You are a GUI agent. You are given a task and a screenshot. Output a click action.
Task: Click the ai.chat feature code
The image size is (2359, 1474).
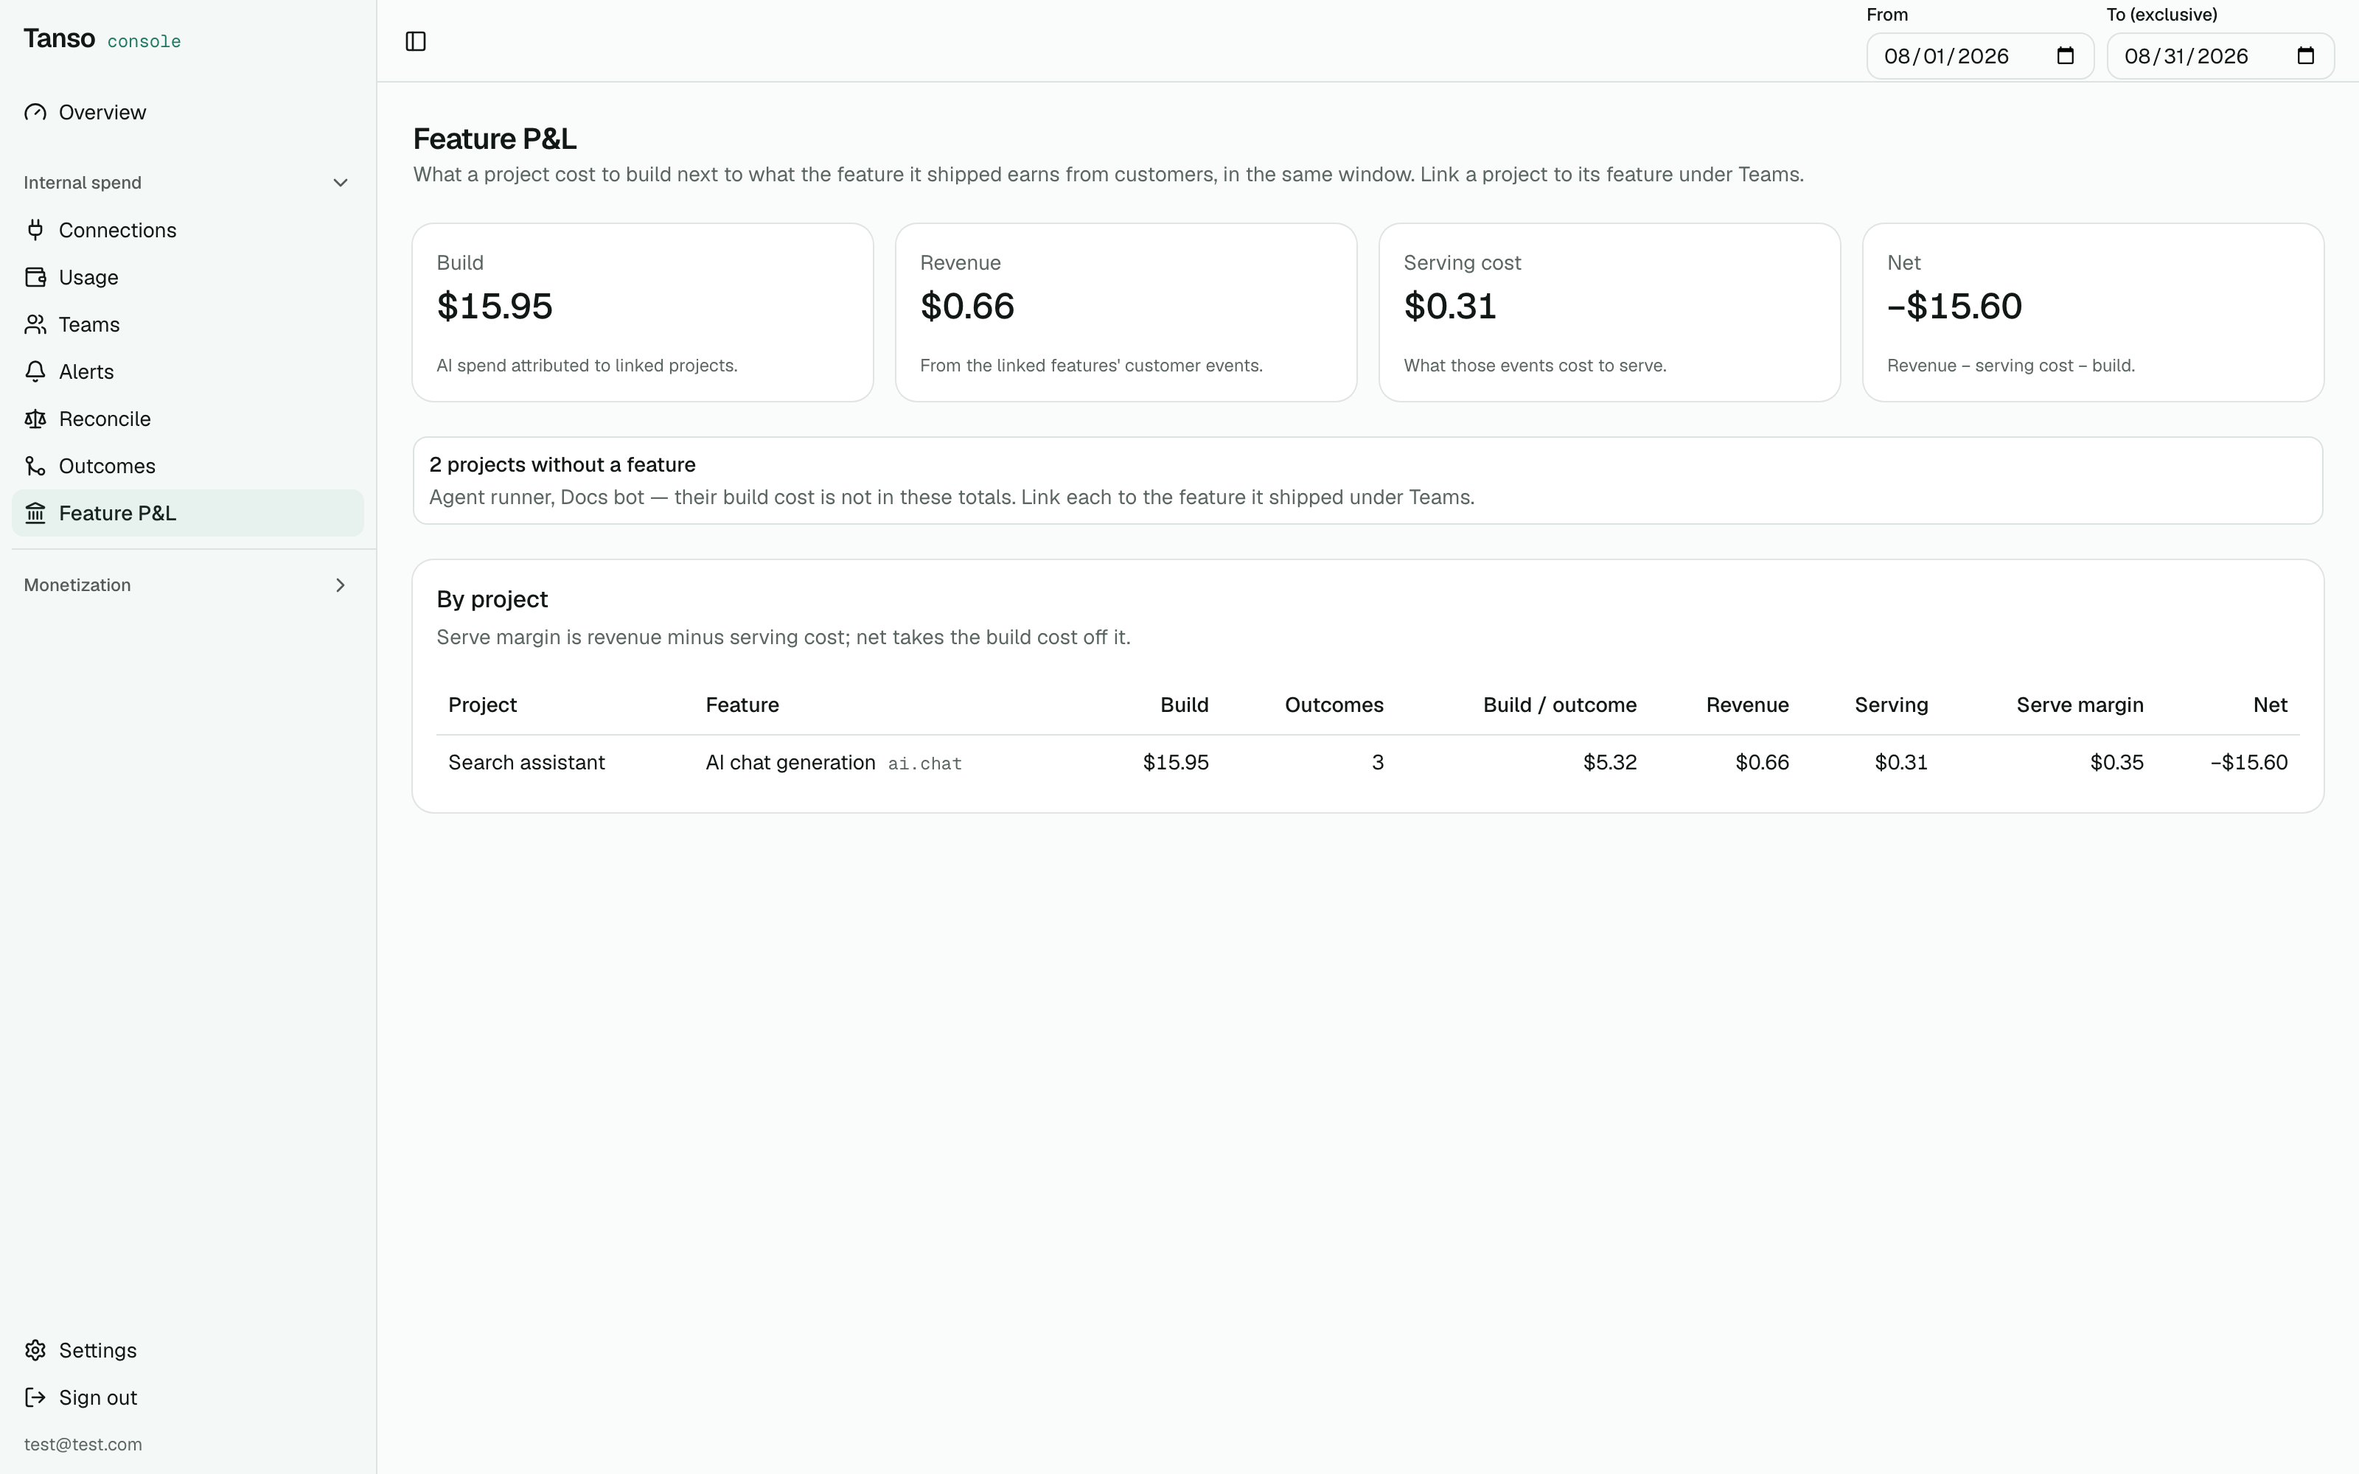coord(924,764)
